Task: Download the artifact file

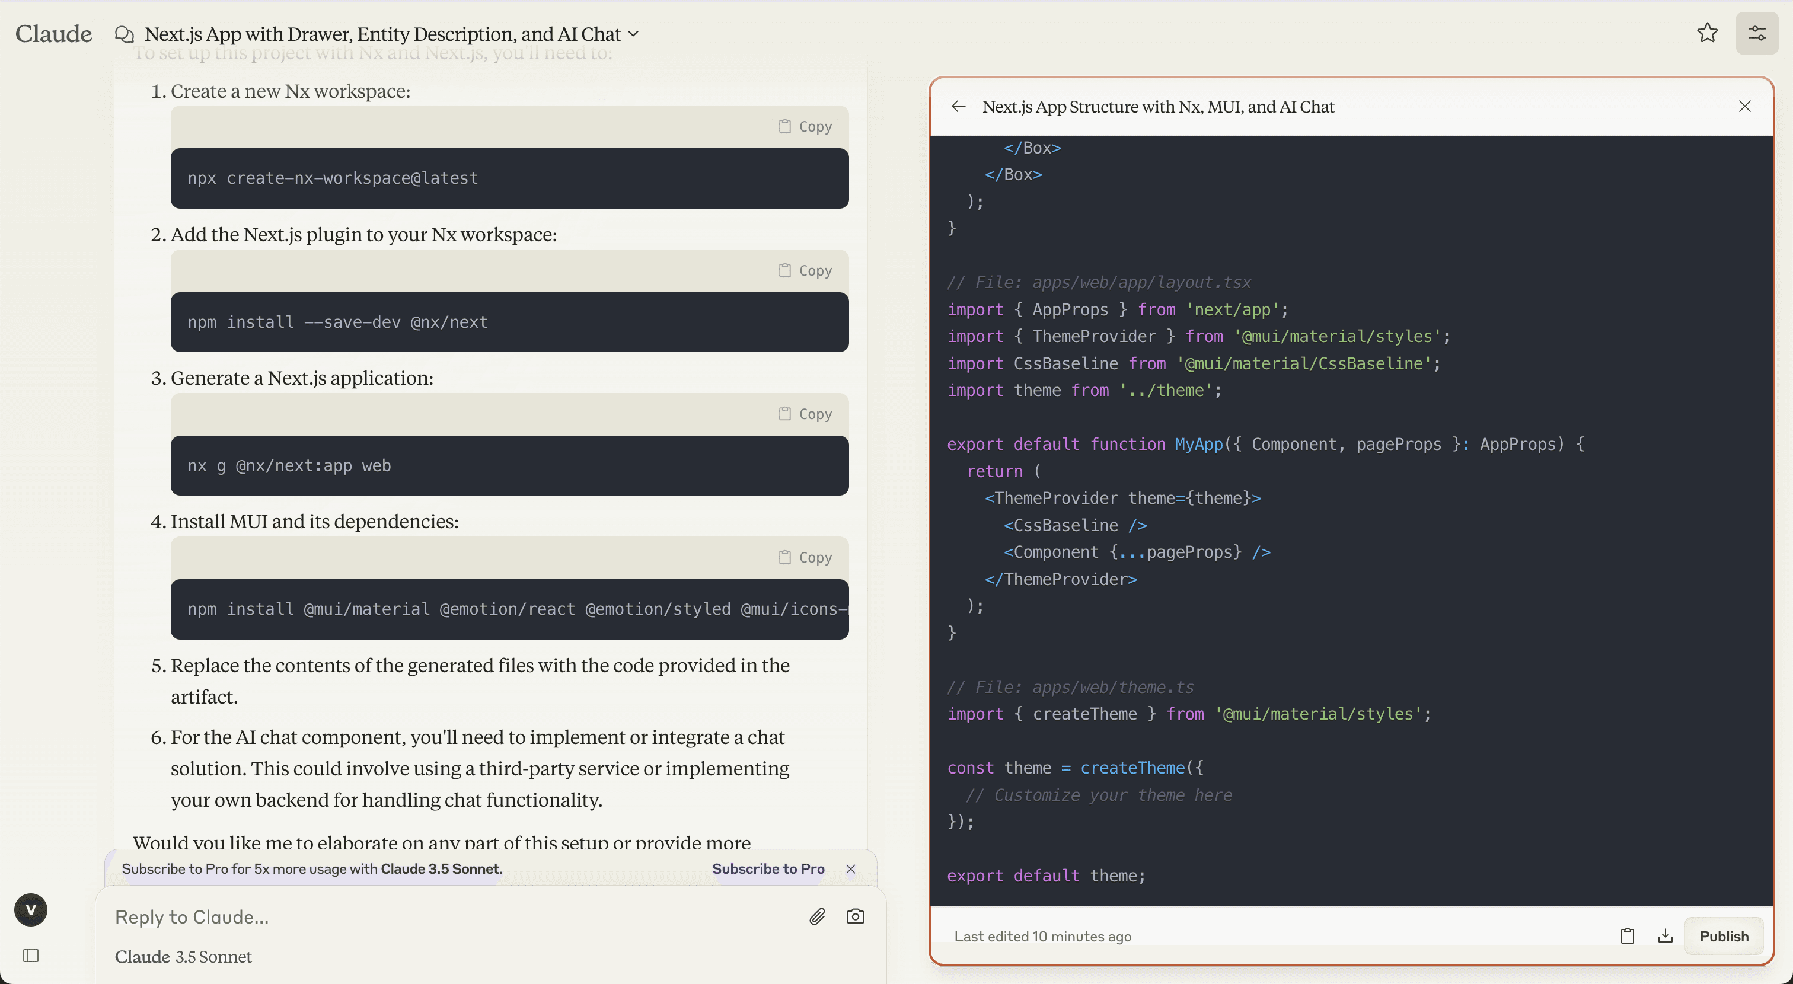Action: tap(1665, 936)
